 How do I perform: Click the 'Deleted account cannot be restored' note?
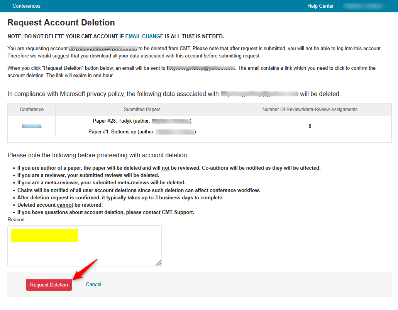pyautogui.click(x=60, y=205)
